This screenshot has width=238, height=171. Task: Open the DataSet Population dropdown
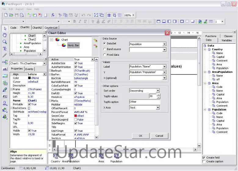click(164, 44)
